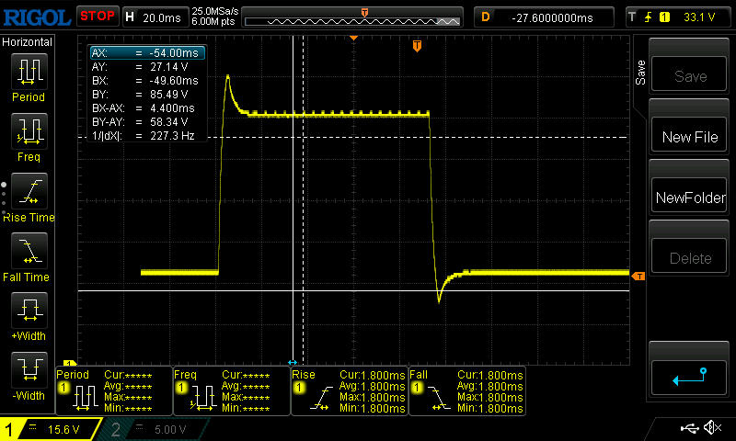This screenshot has width=736, height=441.
Task: Open the Save side tab
Action: (x=640, y=73)
